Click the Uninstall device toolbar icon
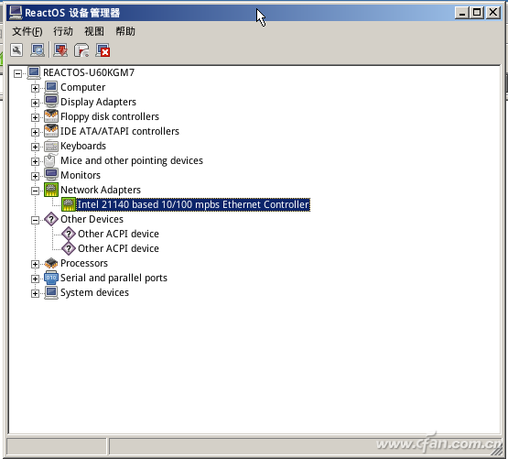The height and width of the screenshot is (459, 508). [x=103, y=50]
